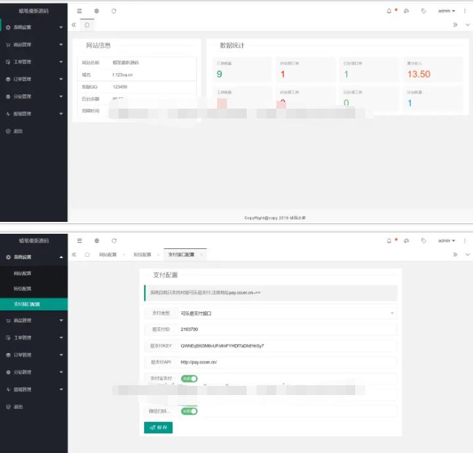The image size is (473, 453).
Task: Click 退出 in the payment config sidebar
Action: pyautogui.click(x=18, y=407)
